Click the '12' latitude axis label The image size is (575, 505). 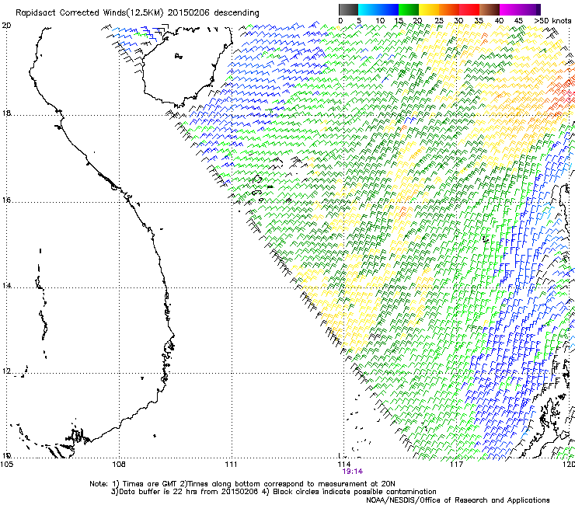pos(6,371)
